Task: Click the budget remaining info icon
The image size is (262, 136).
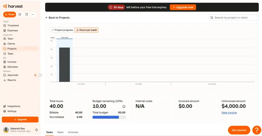Action: point(124,106)
